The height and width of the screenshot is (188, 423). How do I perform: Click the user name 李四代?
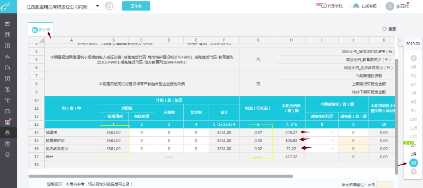click(x=402, y=6)
